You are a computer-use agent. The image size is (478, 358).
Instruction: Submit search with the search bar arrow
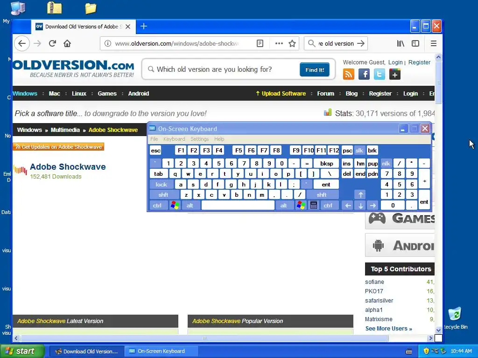[361, 43]
